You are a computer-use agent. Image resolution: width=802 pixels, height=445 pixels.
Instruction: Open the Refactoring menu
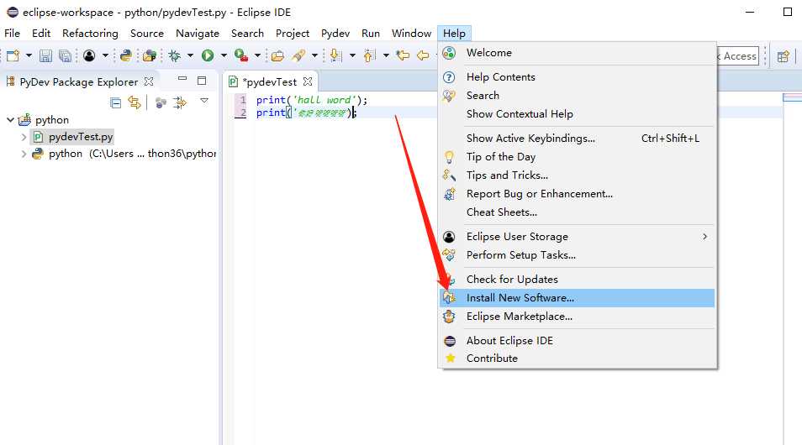click(90, 34)
